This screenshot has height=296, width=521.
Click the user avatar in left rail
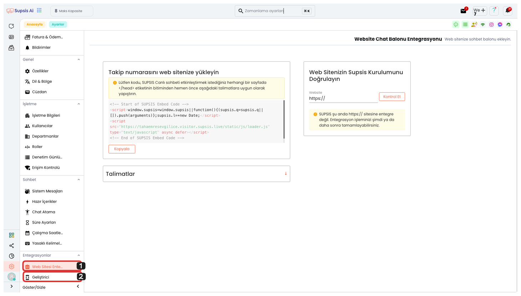pyautogui.click(x=11, y=277)
